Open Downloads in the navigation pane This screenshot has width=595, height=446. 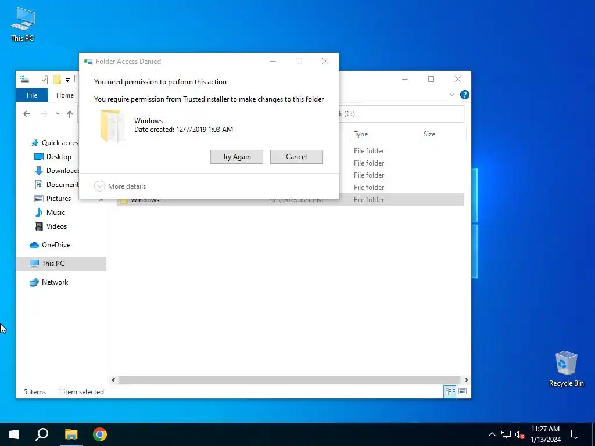pos(56,171)
